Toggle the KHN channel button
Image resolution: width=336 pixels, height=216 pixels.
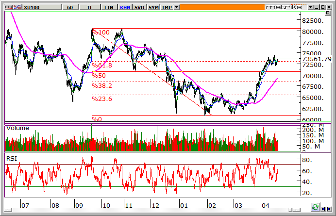click(125, 8)
